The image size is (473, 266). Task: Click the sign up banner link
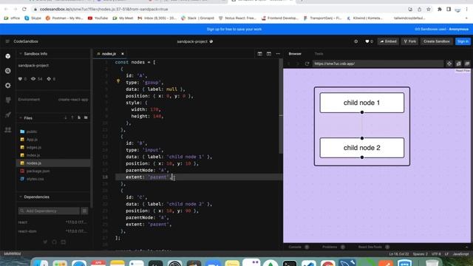234,30
